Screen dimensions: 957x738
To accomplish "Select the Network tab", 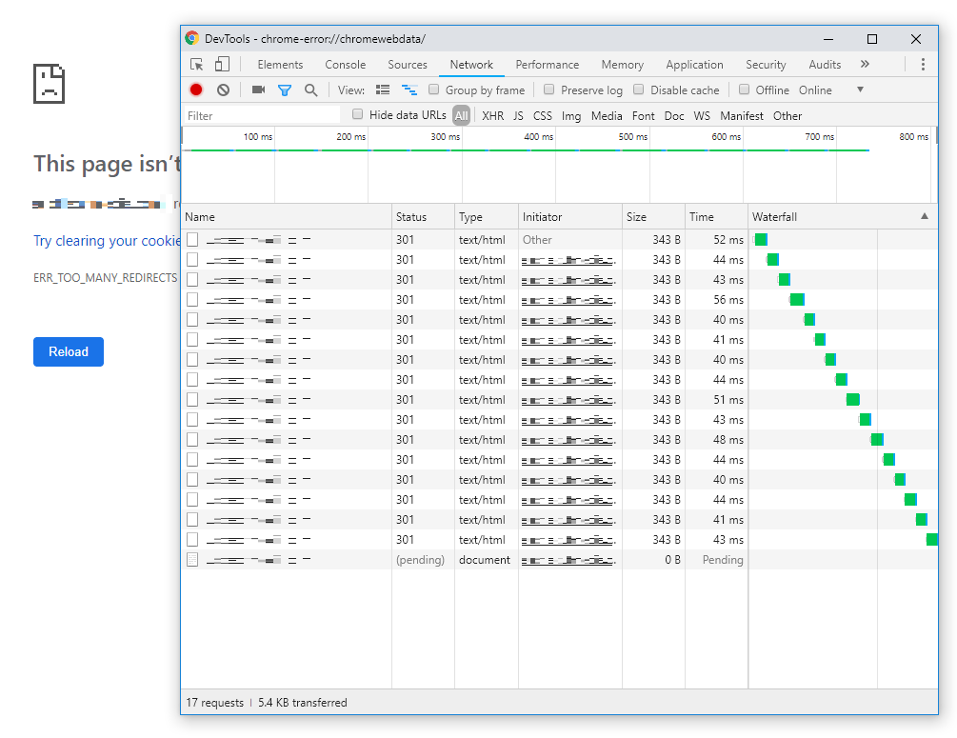I will pyautogui.click(x=471, y=65).
